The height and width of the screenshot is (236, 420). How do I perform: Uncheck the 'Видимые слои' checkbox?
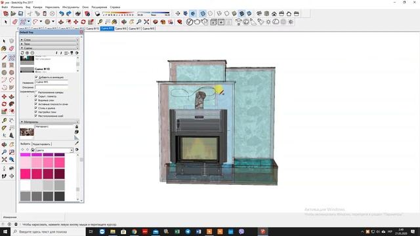[36, 100]
